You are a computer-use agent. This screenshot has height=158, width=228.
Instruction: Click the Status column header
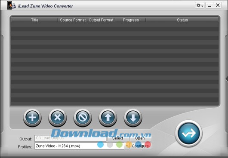pyautogui.click(x=182, y=20)
